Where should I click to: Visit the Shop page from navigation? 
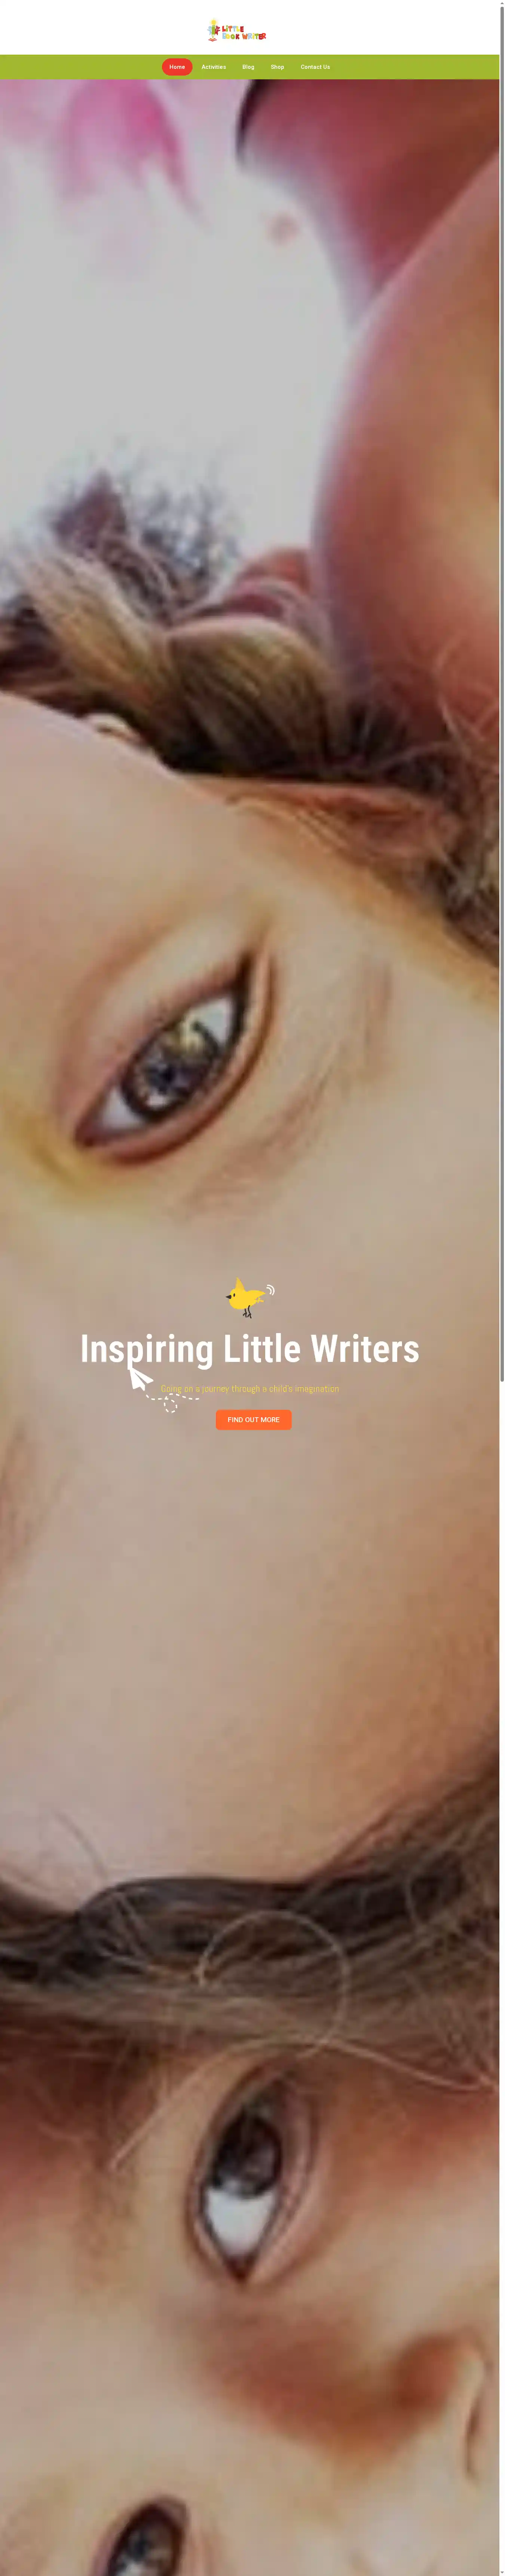tap(277, 67)
